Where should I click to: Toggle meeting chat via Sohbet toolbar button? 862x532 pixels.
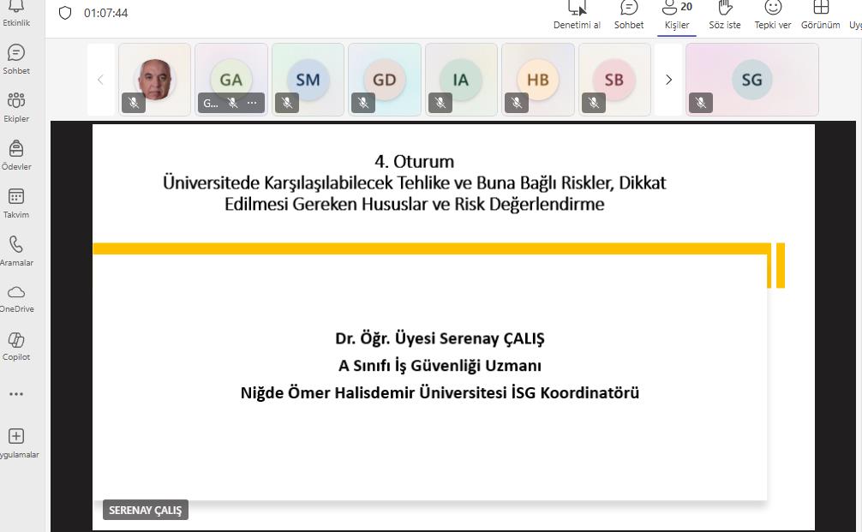[x=629, y=15]
